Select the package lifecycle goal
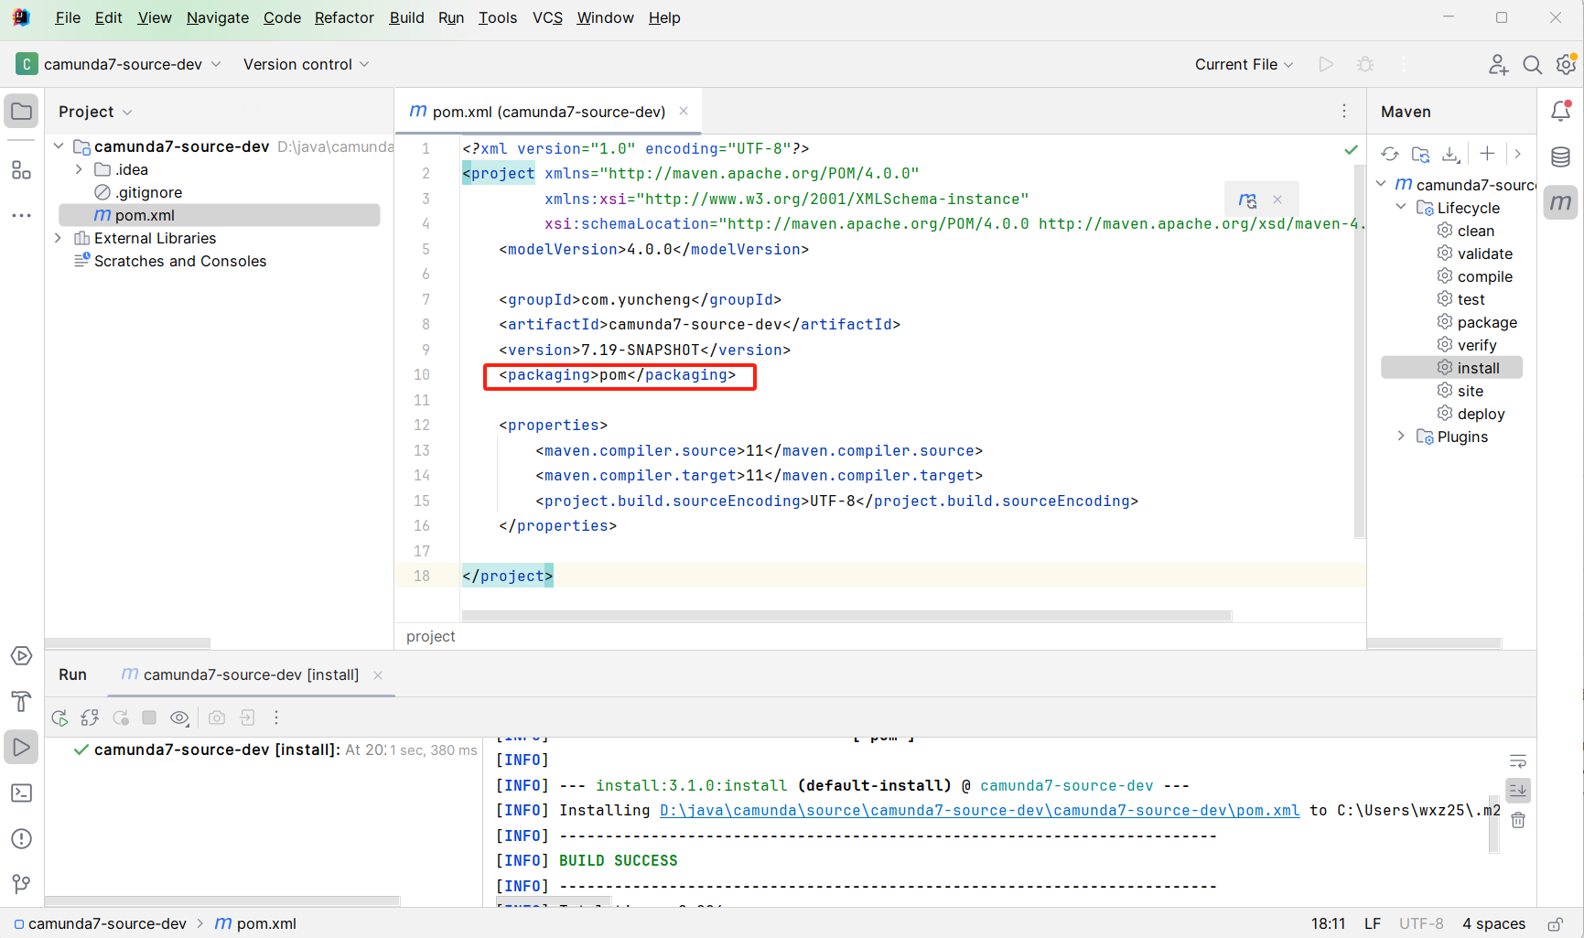 tap(1487, 322)
